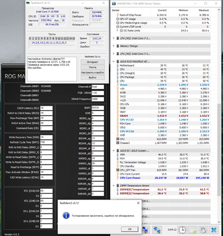
Task: Expand the Memory Timings sensor group
Action: 113,46
